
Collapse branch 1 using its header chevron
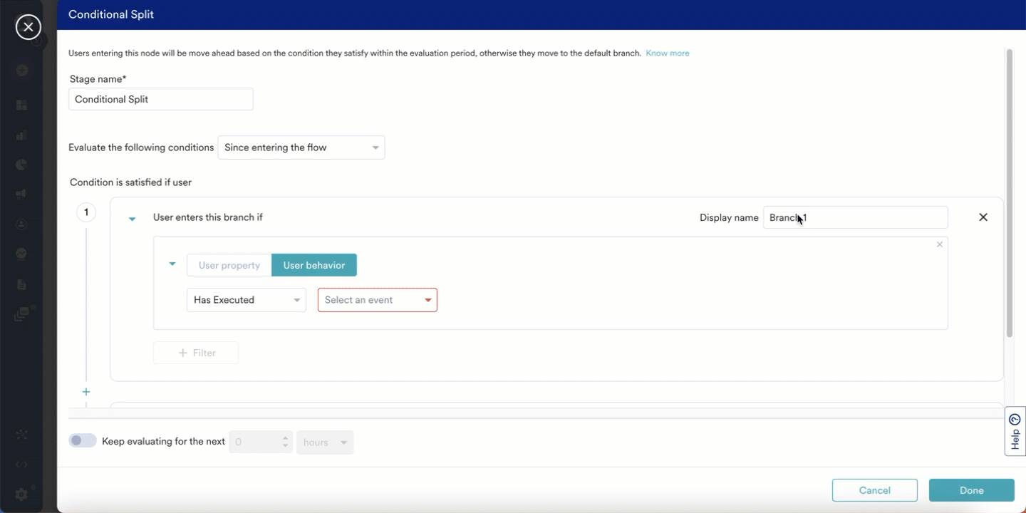pos(132,219)
